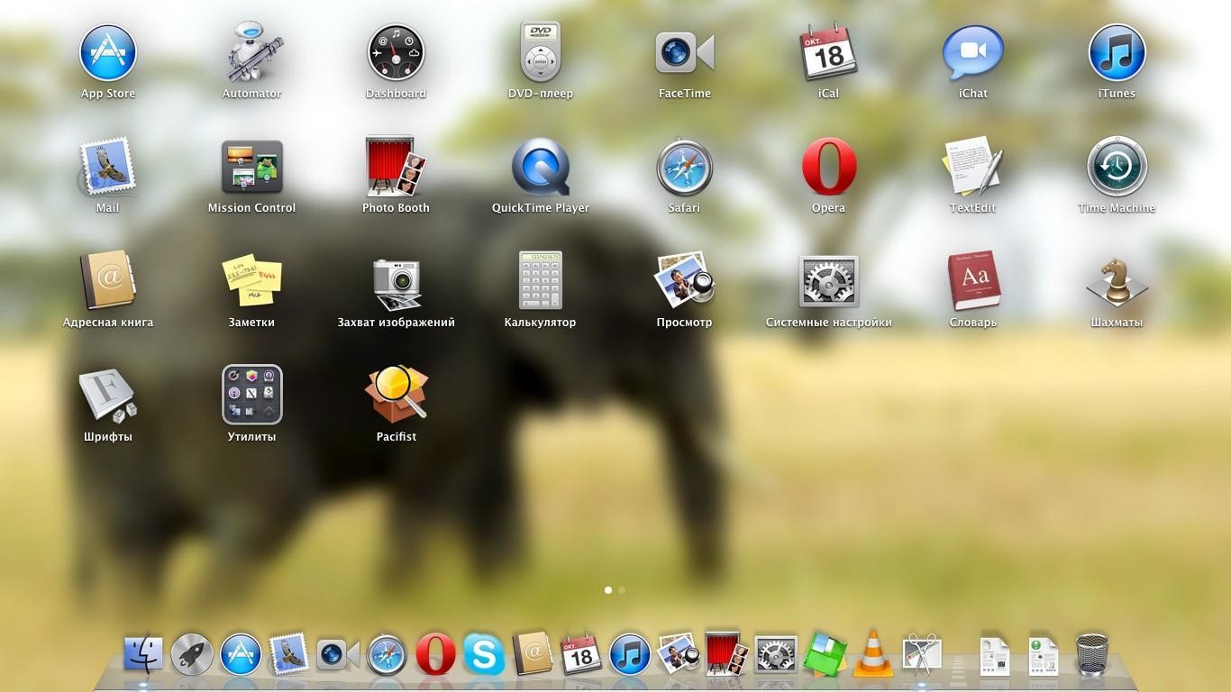
Task: Launch Mission Control from Launchpad
Action: [x=252, y=168]
